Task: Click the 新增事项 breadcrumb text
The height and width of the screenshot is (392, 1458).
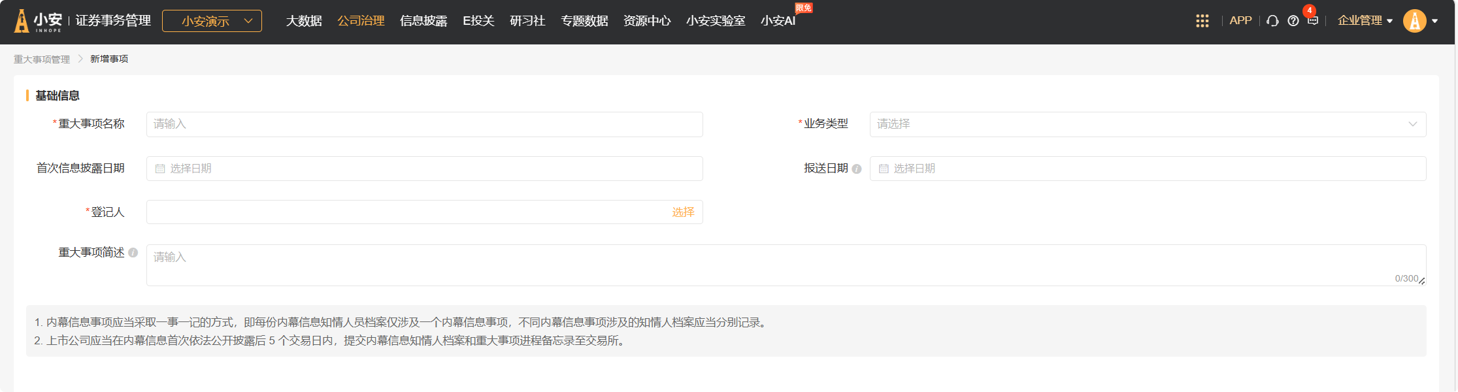Action: pyautogui.click(x=109, y=59)
